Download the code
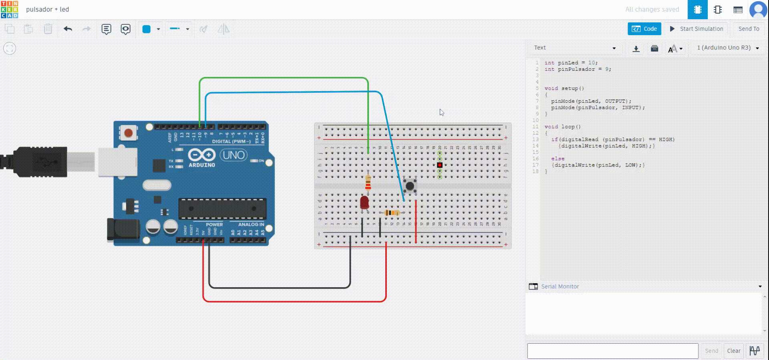Image resolution: width=769 pixels, height=360 pixels. pos(636,49)
